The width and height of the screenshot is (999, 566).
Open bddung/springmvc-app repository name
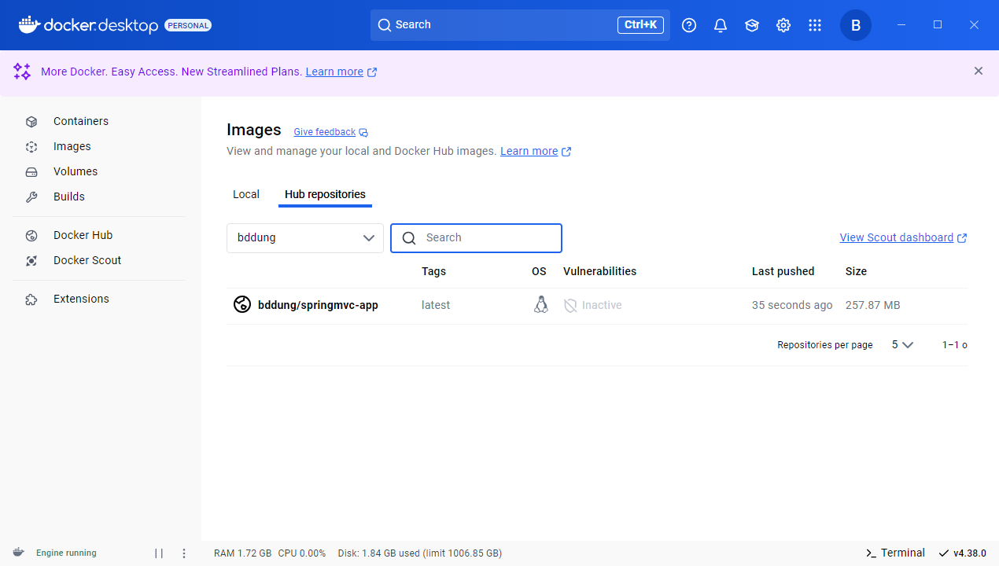click(318, 305)
